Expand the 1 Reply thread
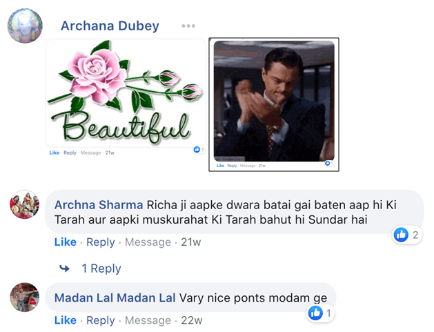Image resolution: width=434 pixels, height=332 pixels. [101, 268]
